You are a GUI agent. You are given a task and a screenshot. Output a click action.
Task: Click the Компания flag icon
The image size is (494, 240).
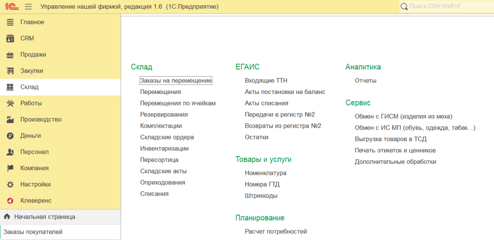[x=11, y=168]
